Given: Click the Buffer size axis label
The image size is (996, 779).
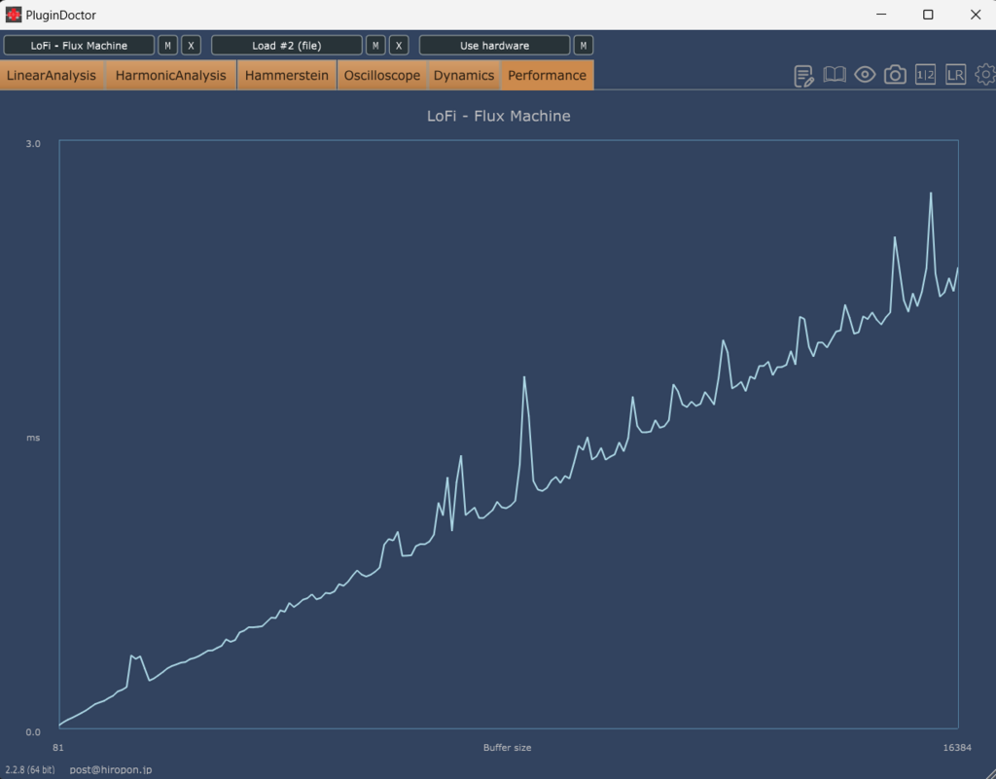Looking at the screenshot, I should 507,747.
